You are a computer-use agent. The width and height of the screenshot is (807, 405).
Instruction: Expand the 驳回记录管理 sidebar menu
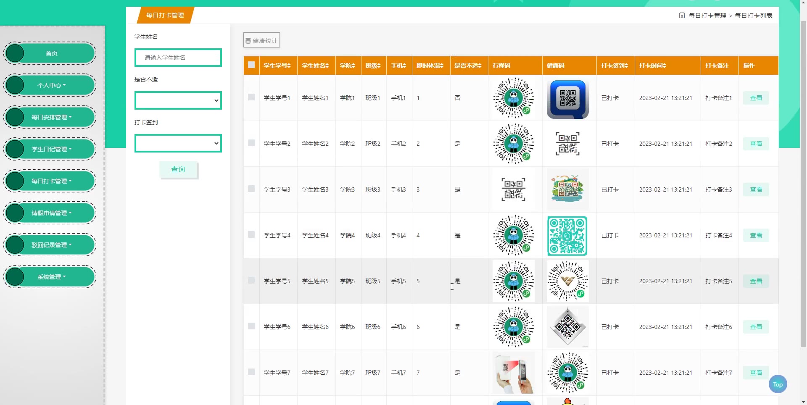(x=50, y=245)
